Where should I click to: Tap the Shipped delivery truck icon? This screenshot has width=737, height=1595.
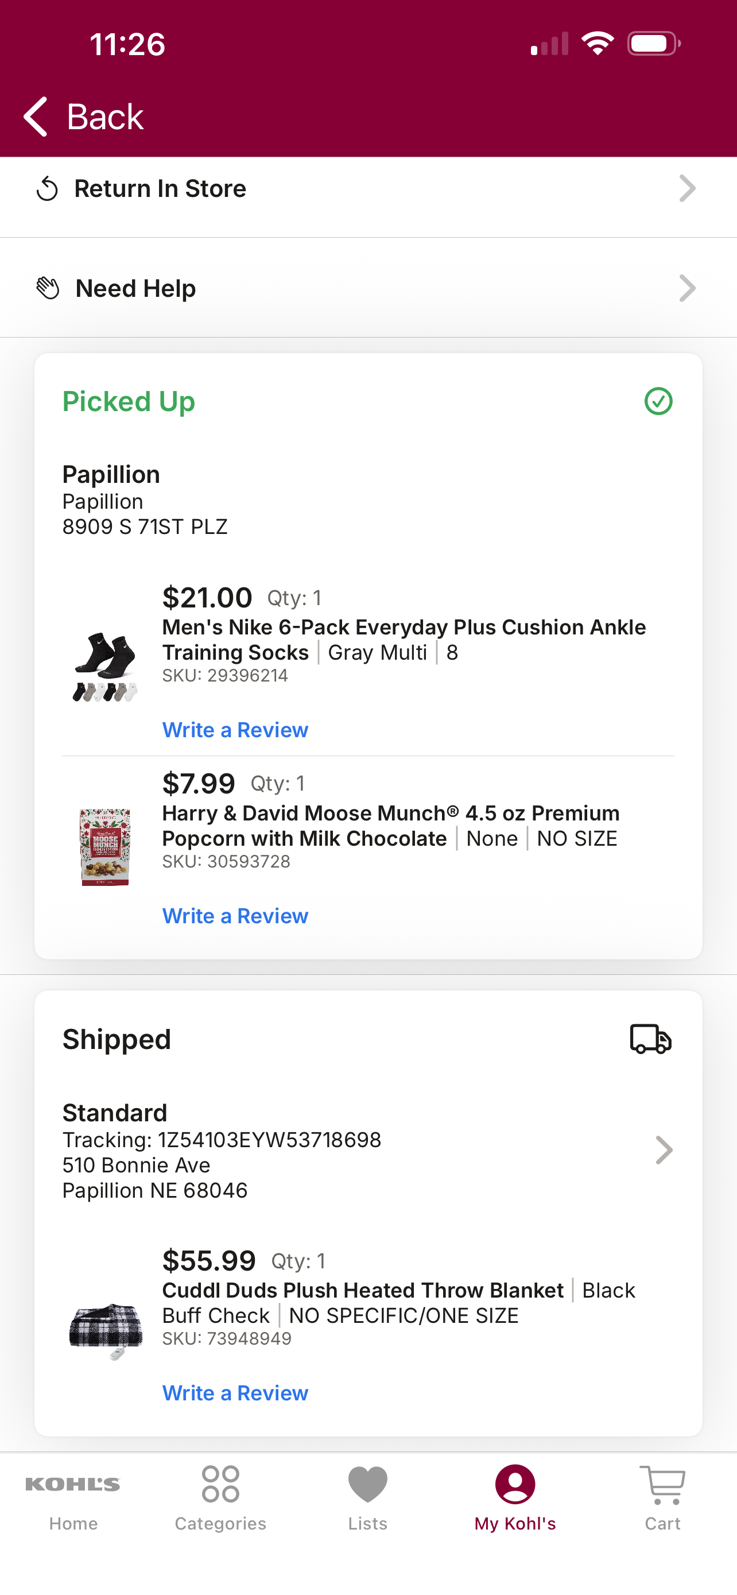[650, 1039]
